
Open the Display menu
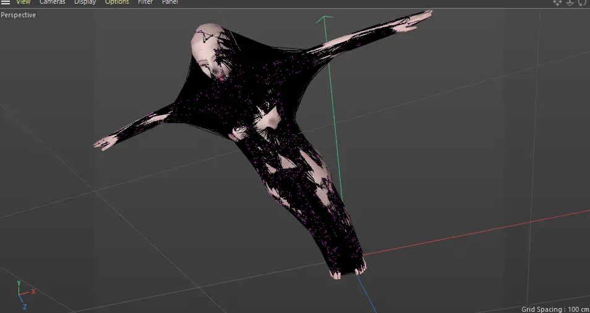(85, 2)
